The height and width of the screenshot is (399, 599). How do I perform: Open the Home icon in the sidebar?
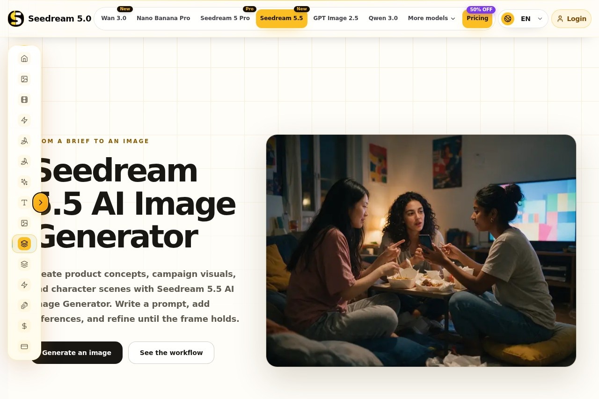(24, 58)
